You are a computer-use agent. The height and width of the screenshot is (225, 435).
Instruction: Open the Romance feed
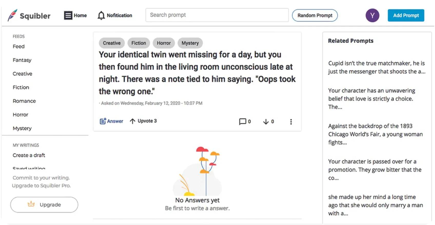[x=24, y=101]
